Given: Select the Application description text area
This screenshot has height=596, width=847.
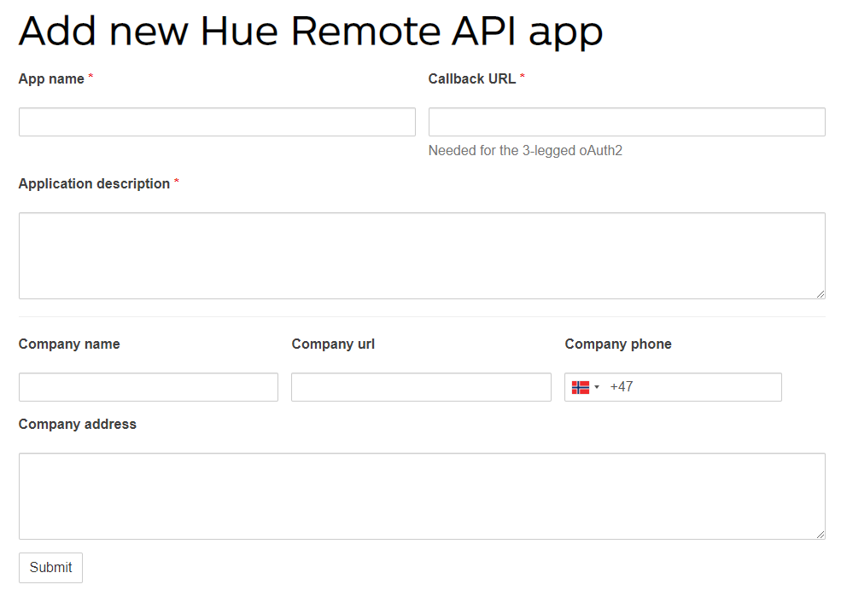Looking at the screenshot, I should click(x=422, y=256).
